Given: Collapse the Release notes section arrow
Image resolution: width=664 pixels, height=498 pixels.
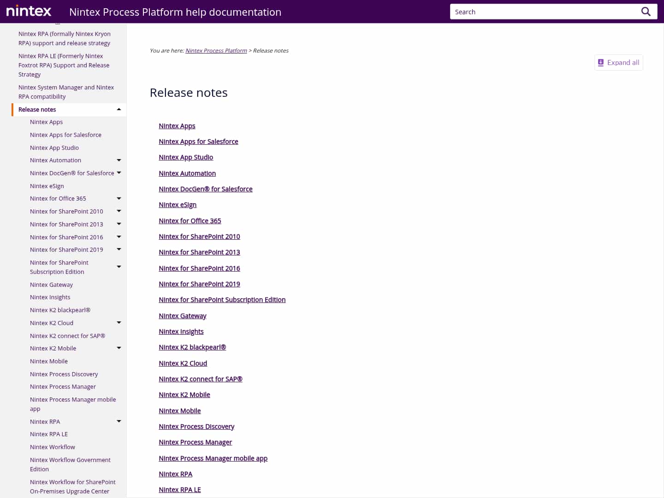Looking at the screenshot, I should pyautogui.click(x=119, y=110).
